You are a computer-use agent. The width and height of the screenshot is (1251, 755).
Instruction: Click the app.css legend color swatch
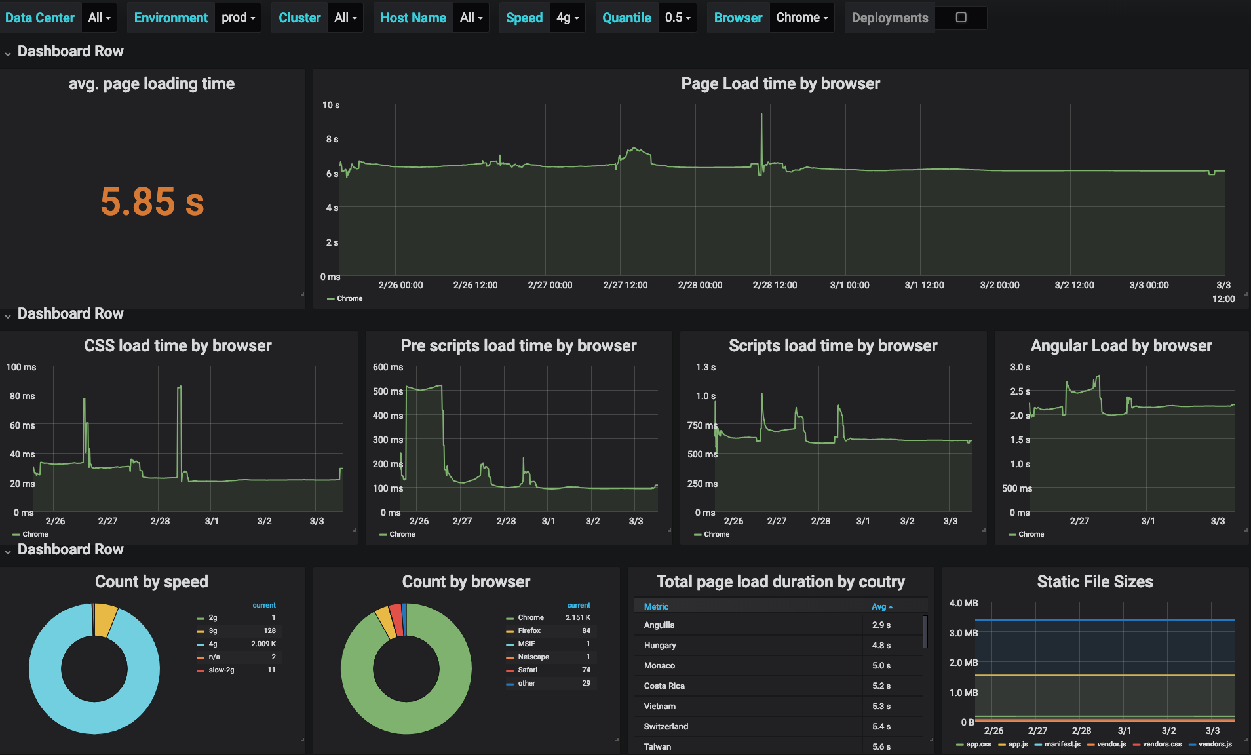(959, 745)
